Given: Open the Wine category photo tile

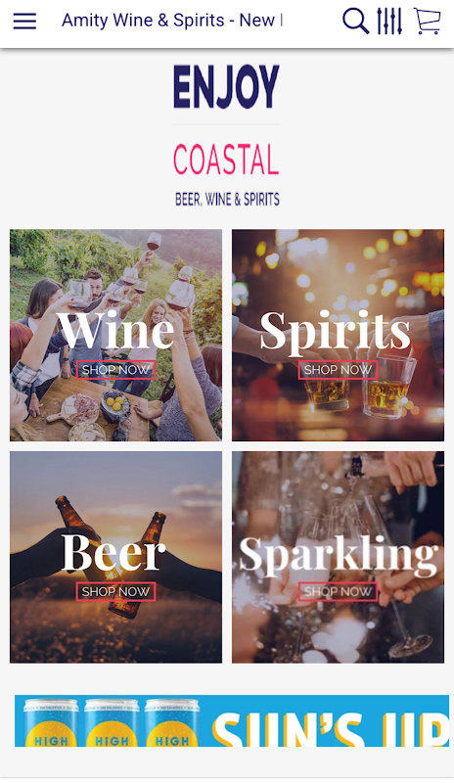Looking at the screenshot, I should [115, 335].
